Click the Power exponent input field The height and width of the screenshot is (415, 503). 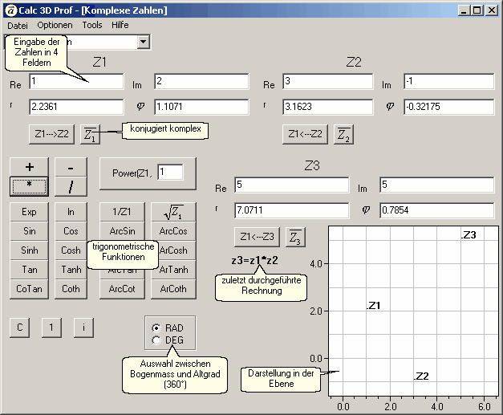pyautogui.click(x=170, y=172)
